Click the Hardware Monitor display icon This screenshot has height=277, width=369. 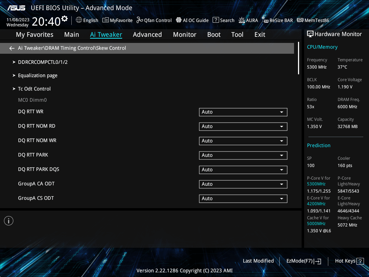[310, 34]
